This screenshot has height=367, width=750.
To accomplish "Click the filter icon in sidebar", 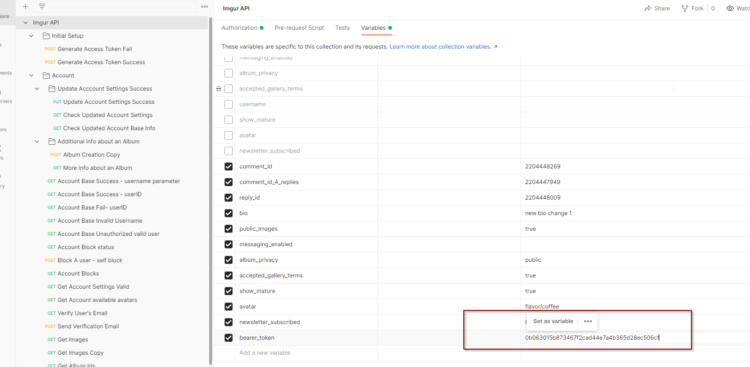I will click(42, 7).
